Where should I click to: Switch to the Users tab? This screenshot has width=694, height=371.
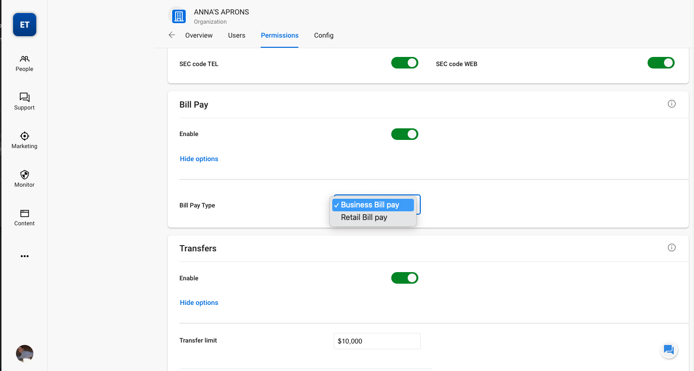(x=236, y=35)
